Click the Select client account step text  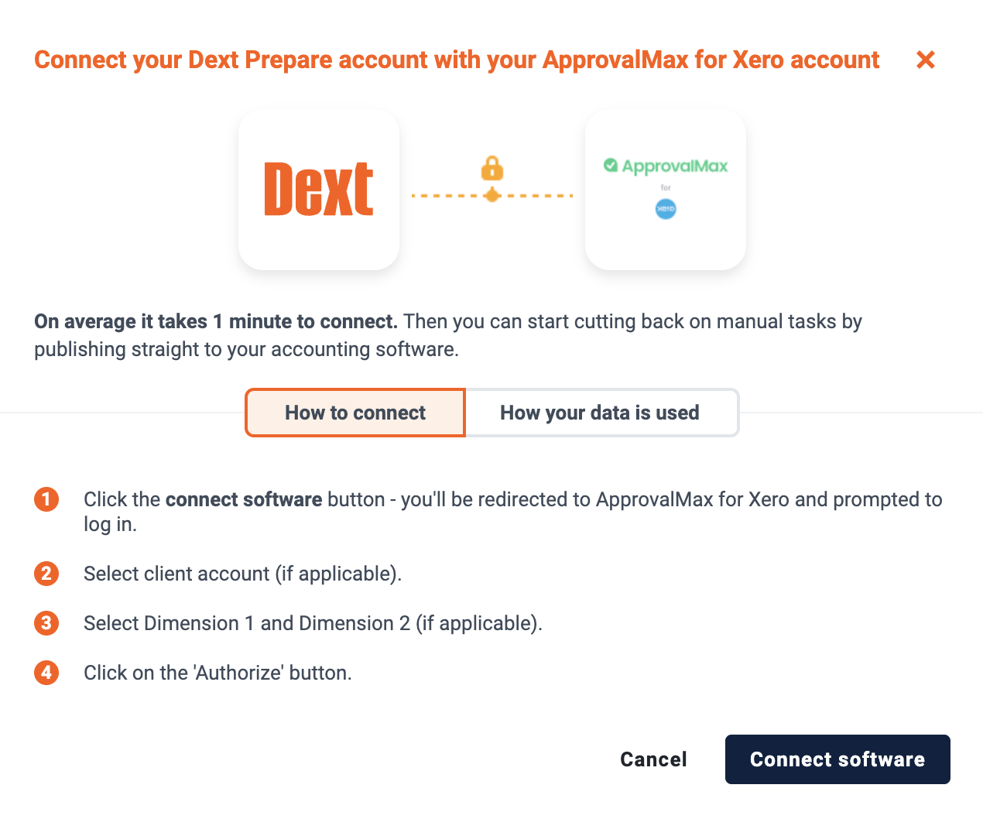point(243,574)
